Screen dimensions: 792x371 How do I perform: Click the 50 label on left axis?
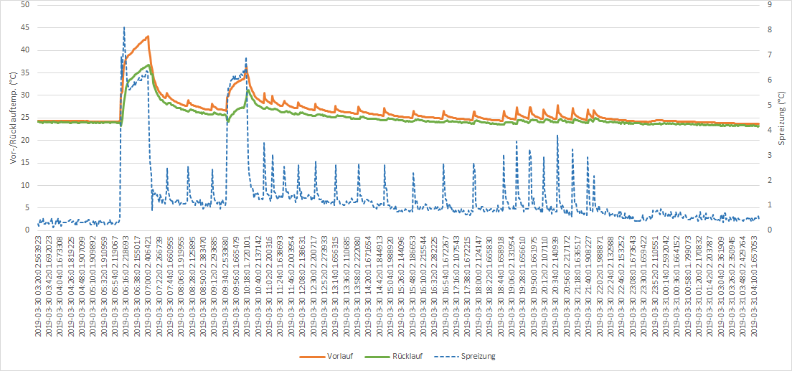coord(26,5)
